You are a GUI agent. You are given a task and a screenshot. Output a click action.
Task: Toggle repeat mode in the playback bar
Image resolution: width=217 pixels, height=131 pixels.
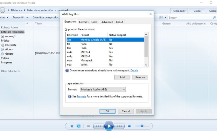[x=79, y=126]
